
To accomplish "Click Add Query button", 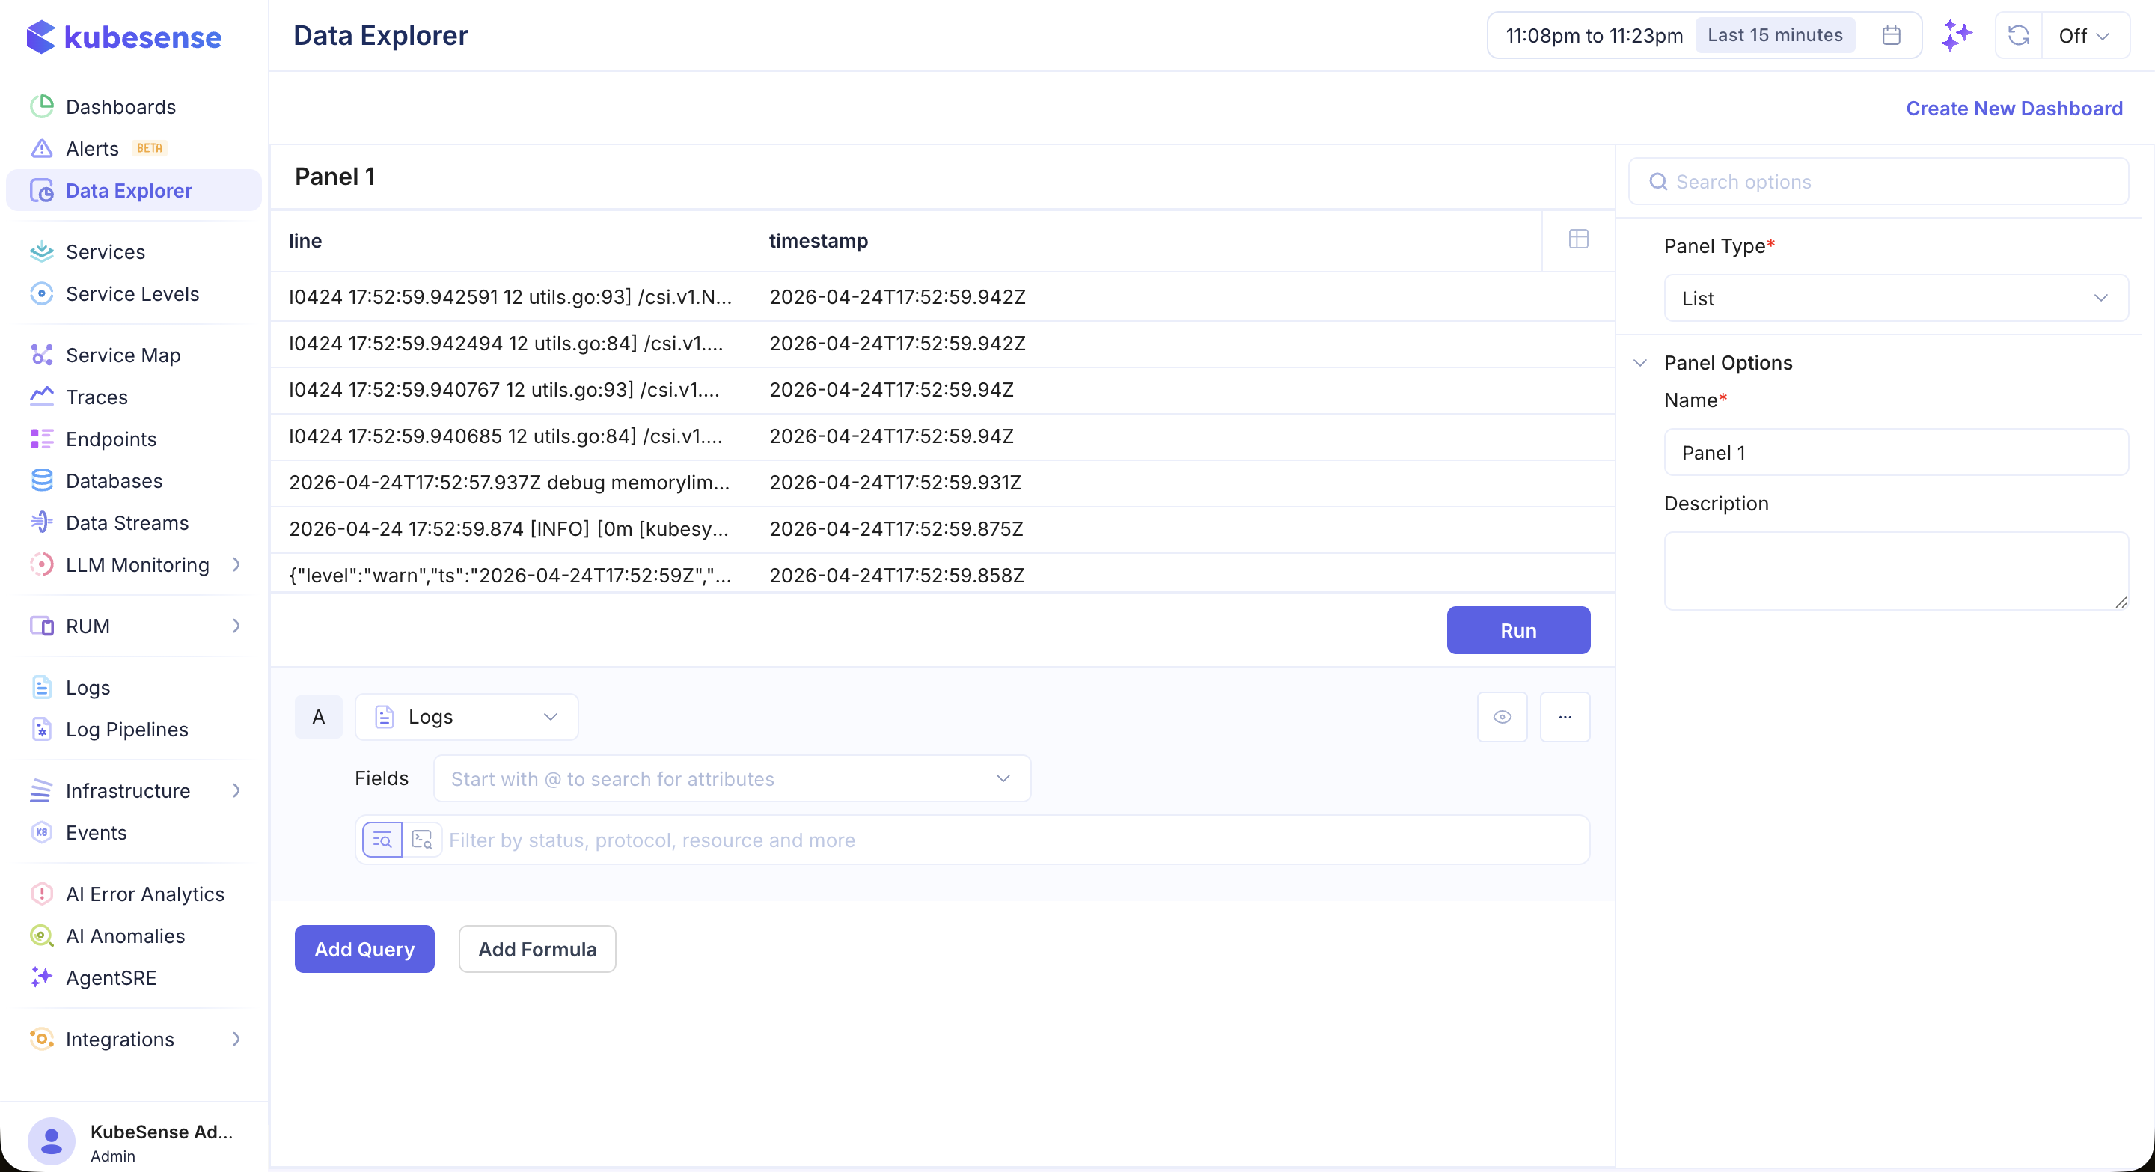I will coord(364,949).
